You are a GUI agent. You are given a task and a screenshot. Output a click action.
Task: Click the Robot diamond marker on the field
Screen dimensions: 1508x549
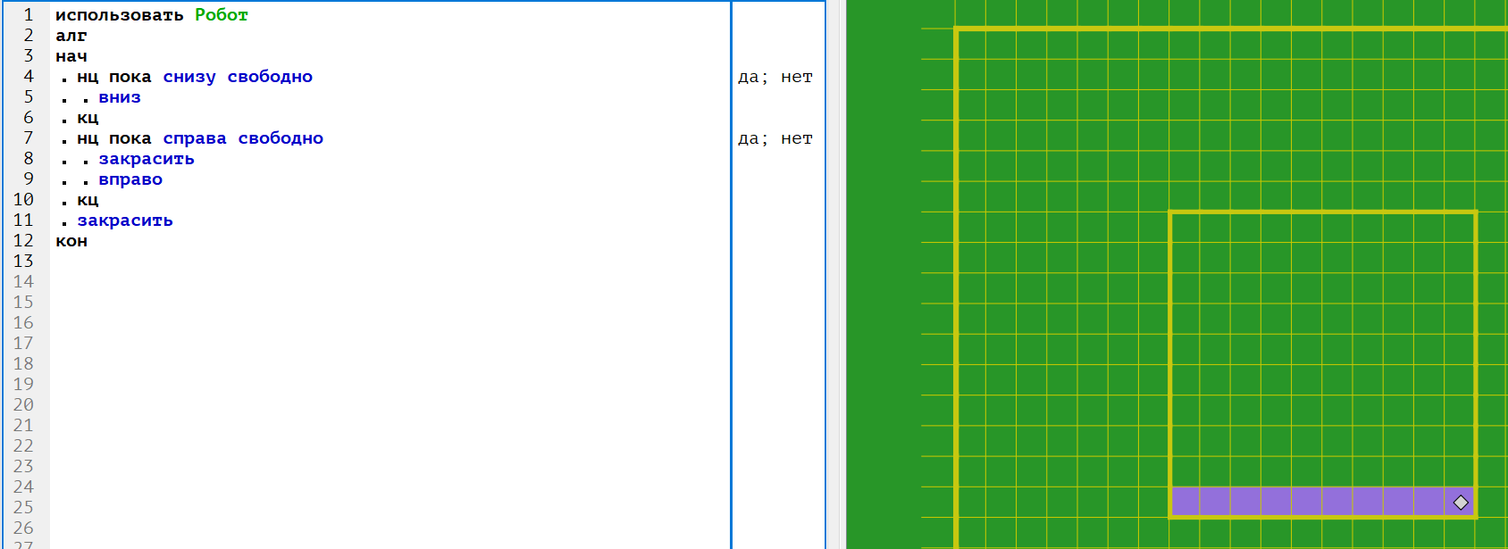(x=1461, y=503)
